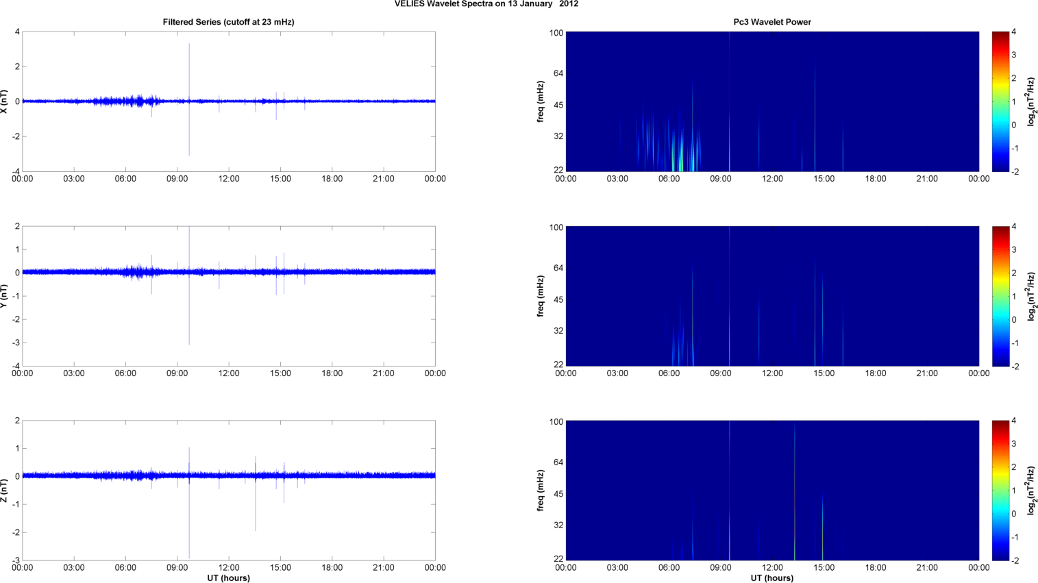
Task: Click "UT (hours)" label under the Z filtered series
Action: [228, 578]
